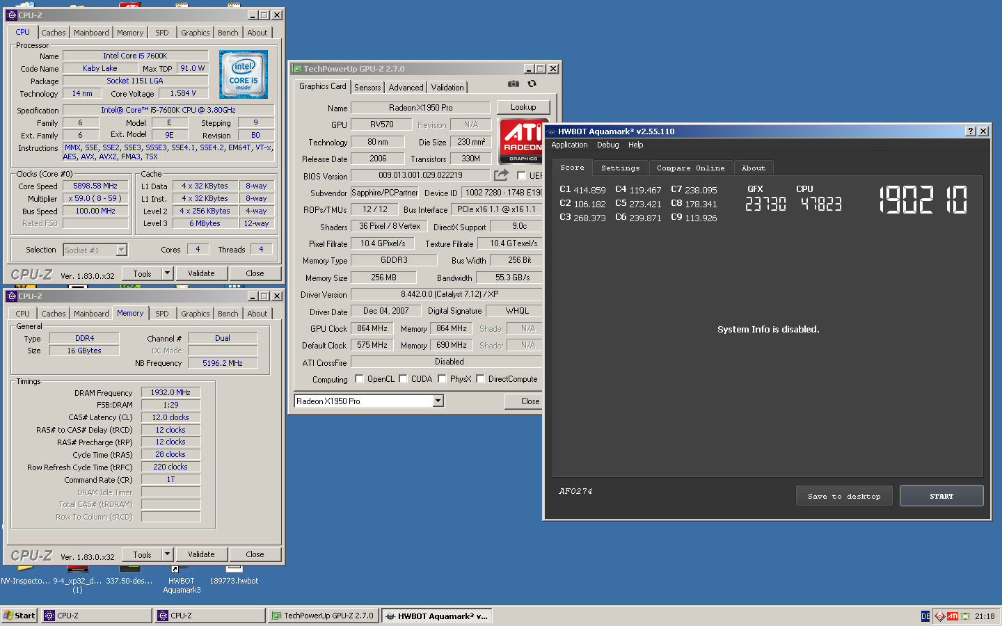Toggle the CUDA checkbox
1002x626 pixels.
(403, 379)
